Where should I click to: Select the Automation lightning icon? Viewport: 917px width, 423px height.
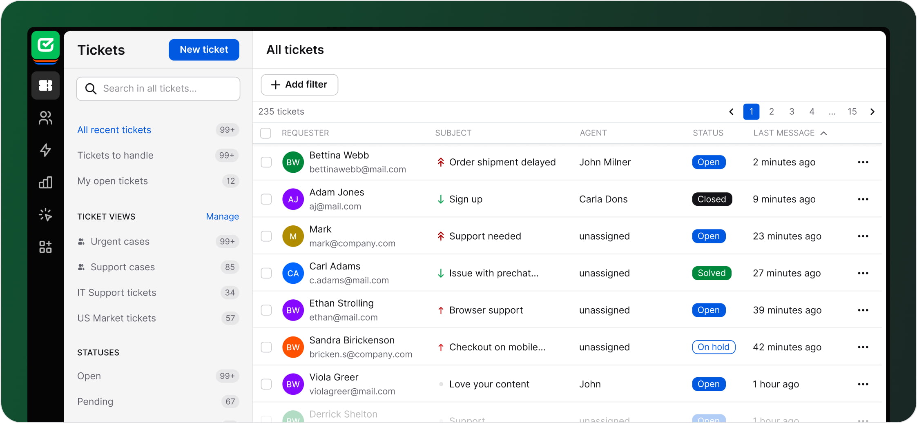(x=45, y=150)
